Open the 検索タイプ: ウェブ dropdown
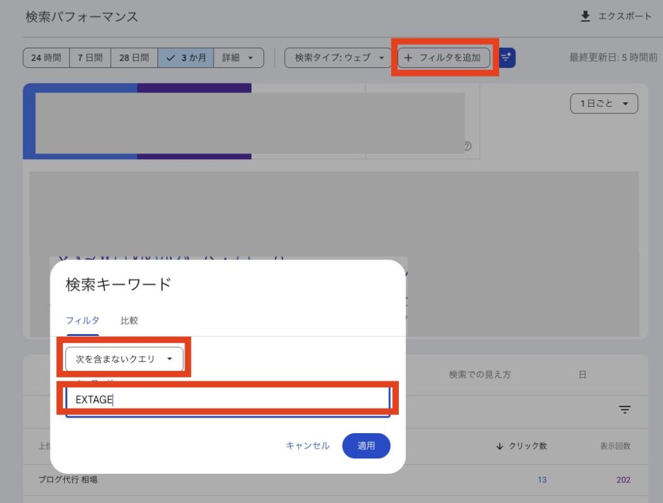 (337, 58)
